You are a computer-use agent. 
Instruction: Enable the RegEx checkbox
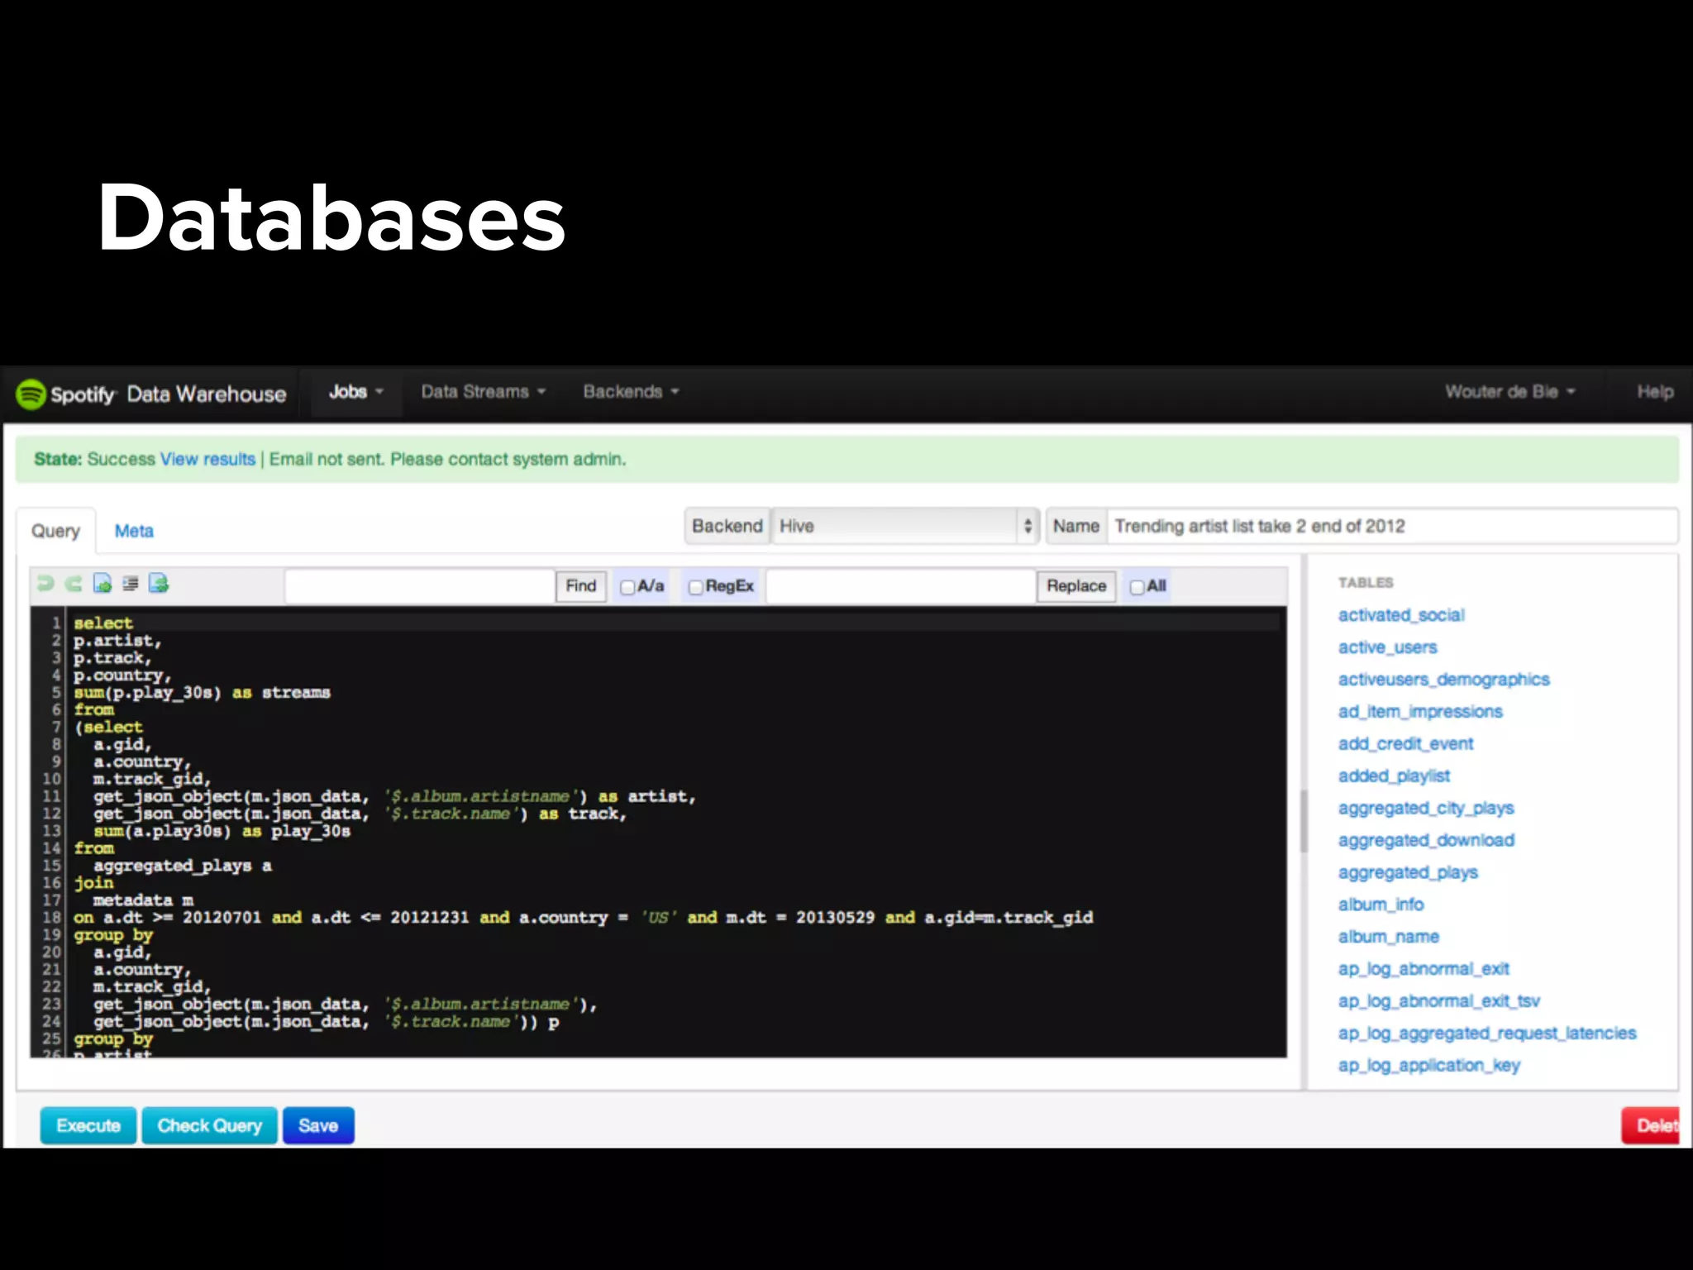pyautogui.click(x=695, y=587)
